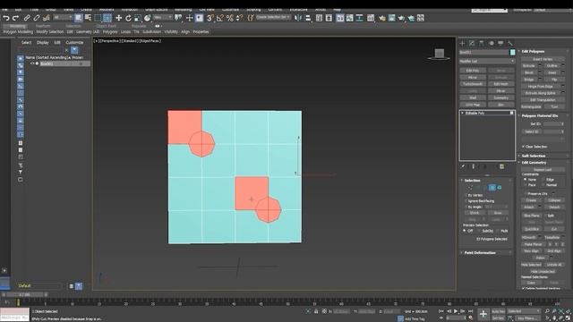Click the Unlink Selection icon
The height and width of the screenshot is (322, 573).
coord(37,18)
